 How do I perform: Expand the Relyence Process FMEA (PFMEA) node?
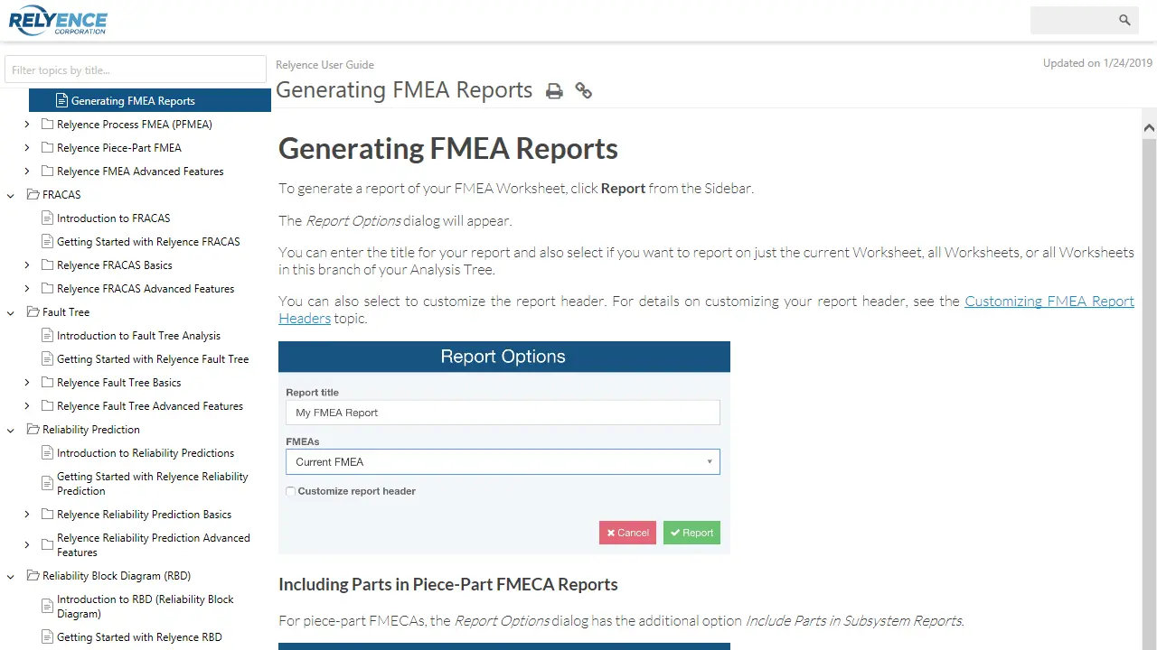pyautogui.click(x=27, y=125)
